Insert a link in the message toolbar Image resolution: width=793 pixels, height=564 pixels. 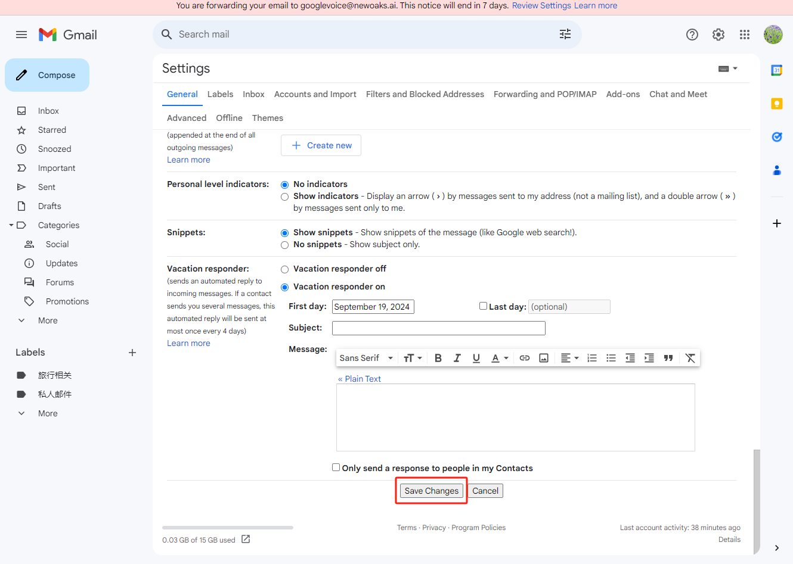tap(525, 358)
